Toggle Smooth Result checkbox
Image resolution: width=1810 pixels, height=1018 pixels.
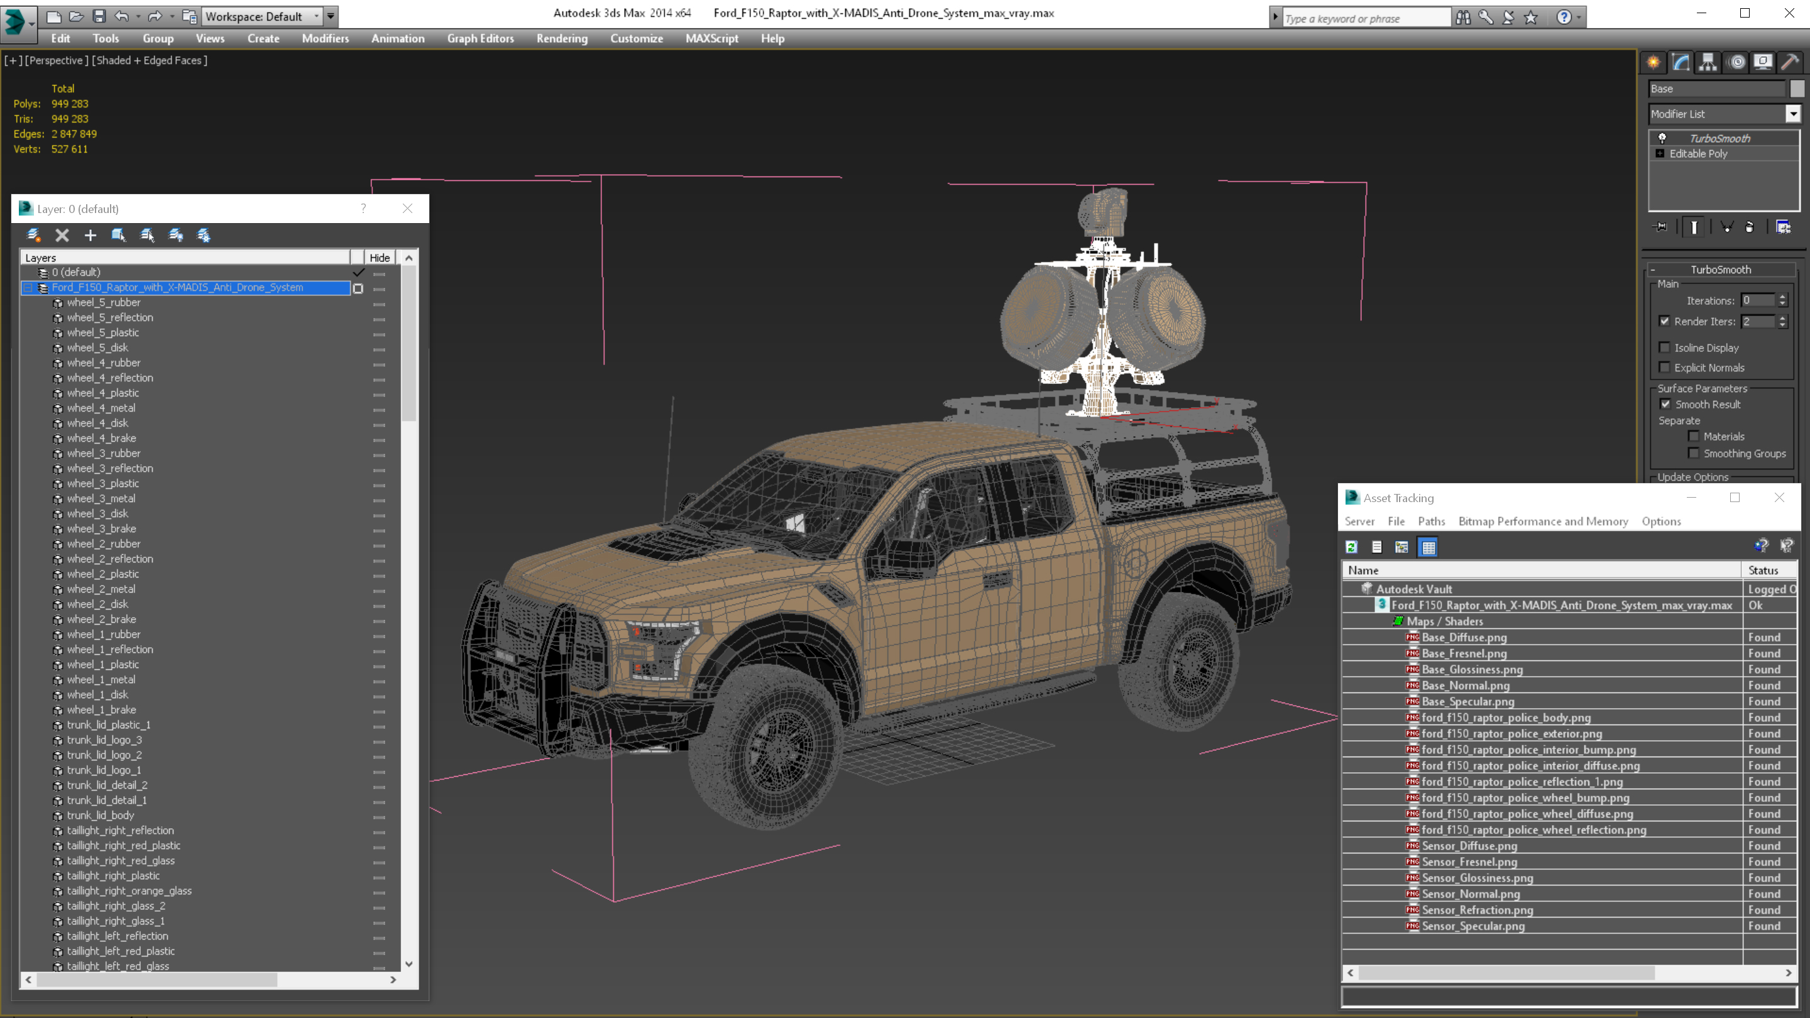click(1665, 404)
